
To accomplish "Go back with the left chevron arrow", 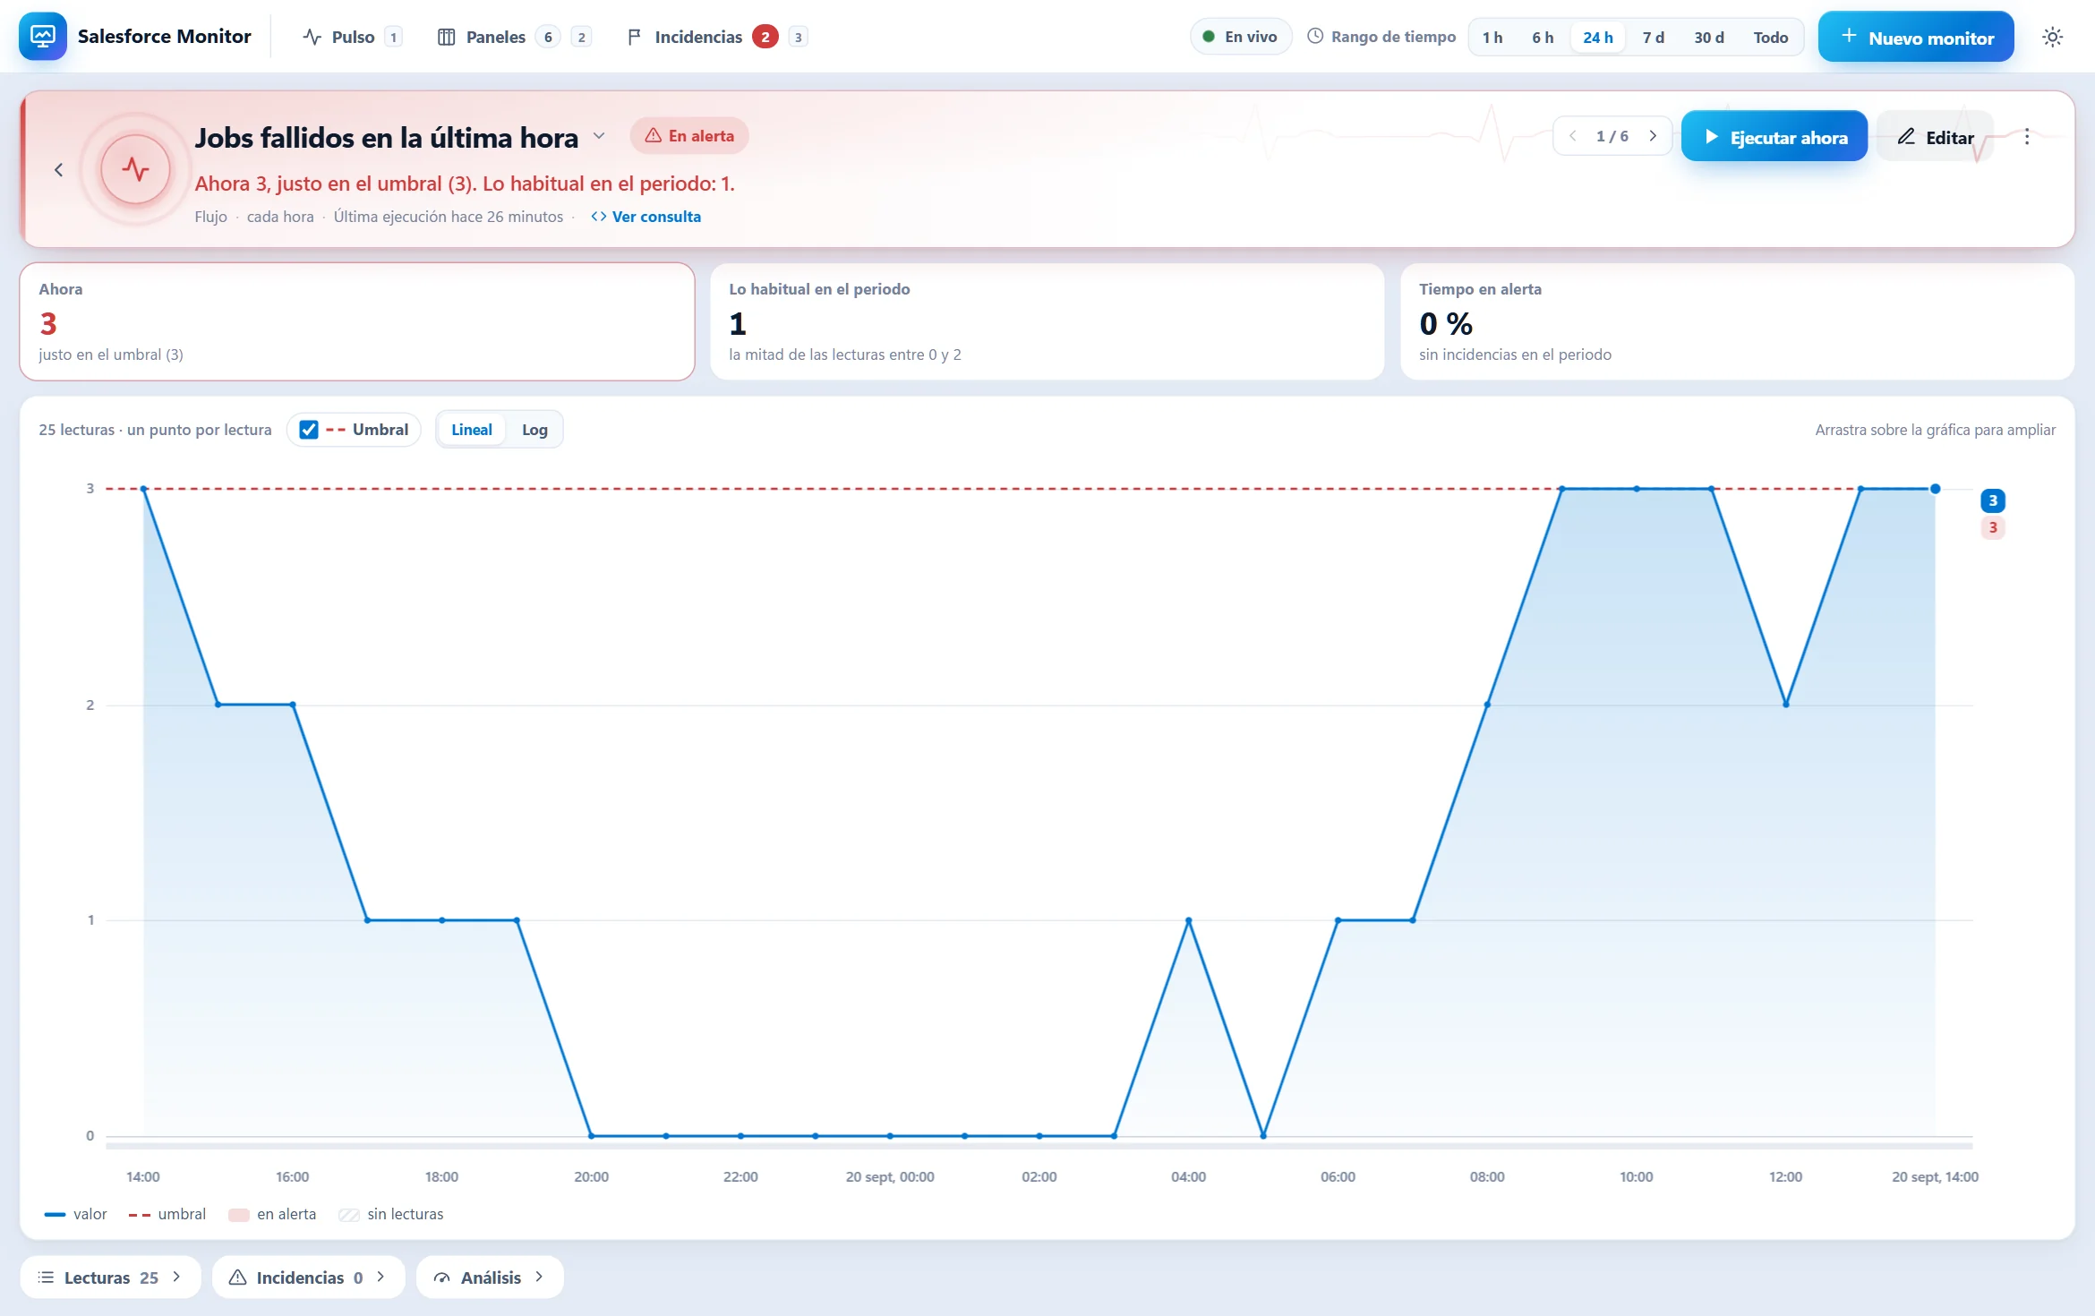I will pyautogui.click(x=58, y=170).
